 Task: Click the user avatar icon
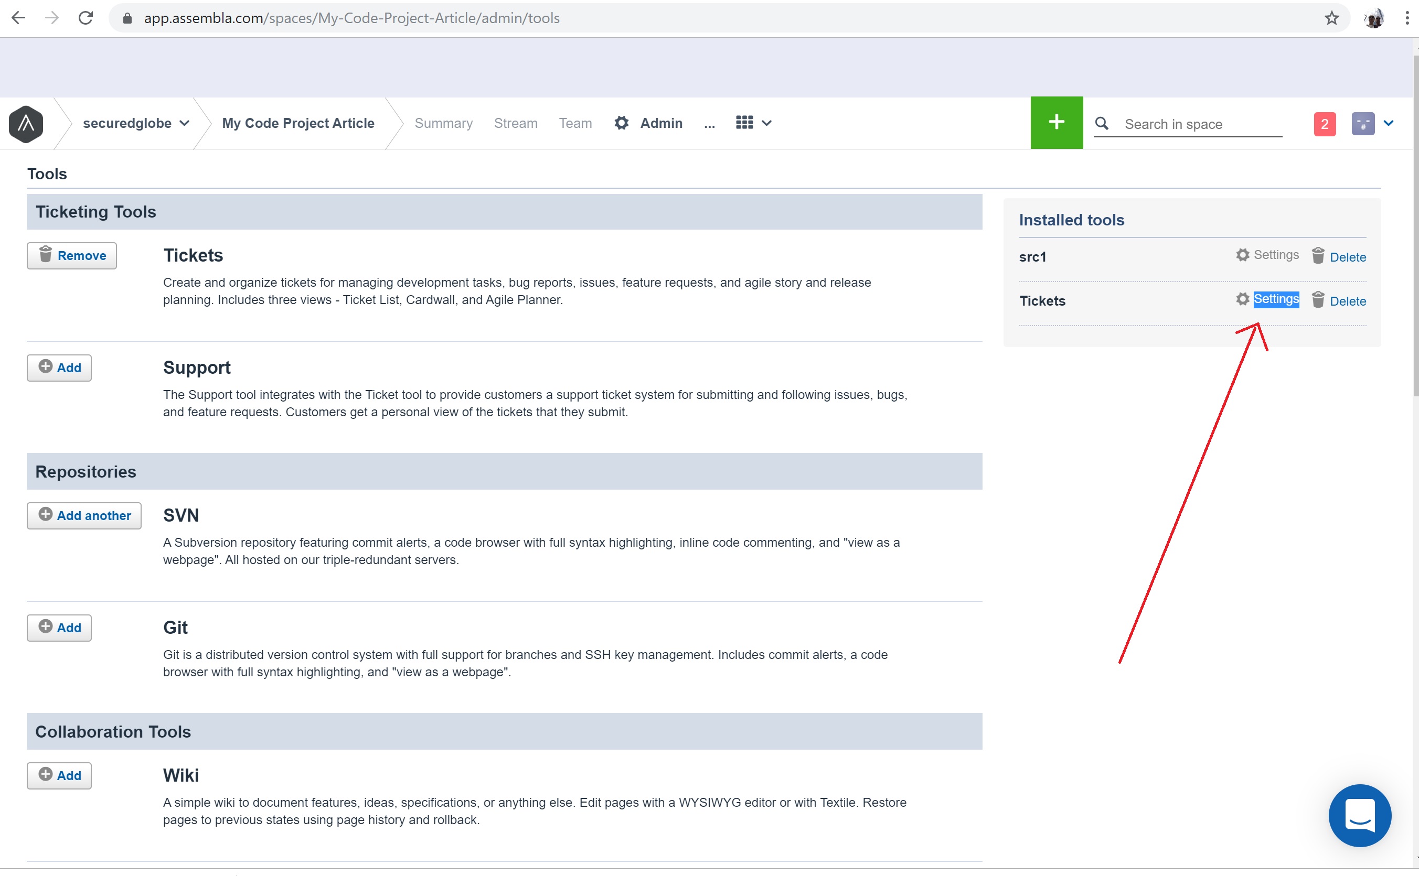tap(1363, 124)
